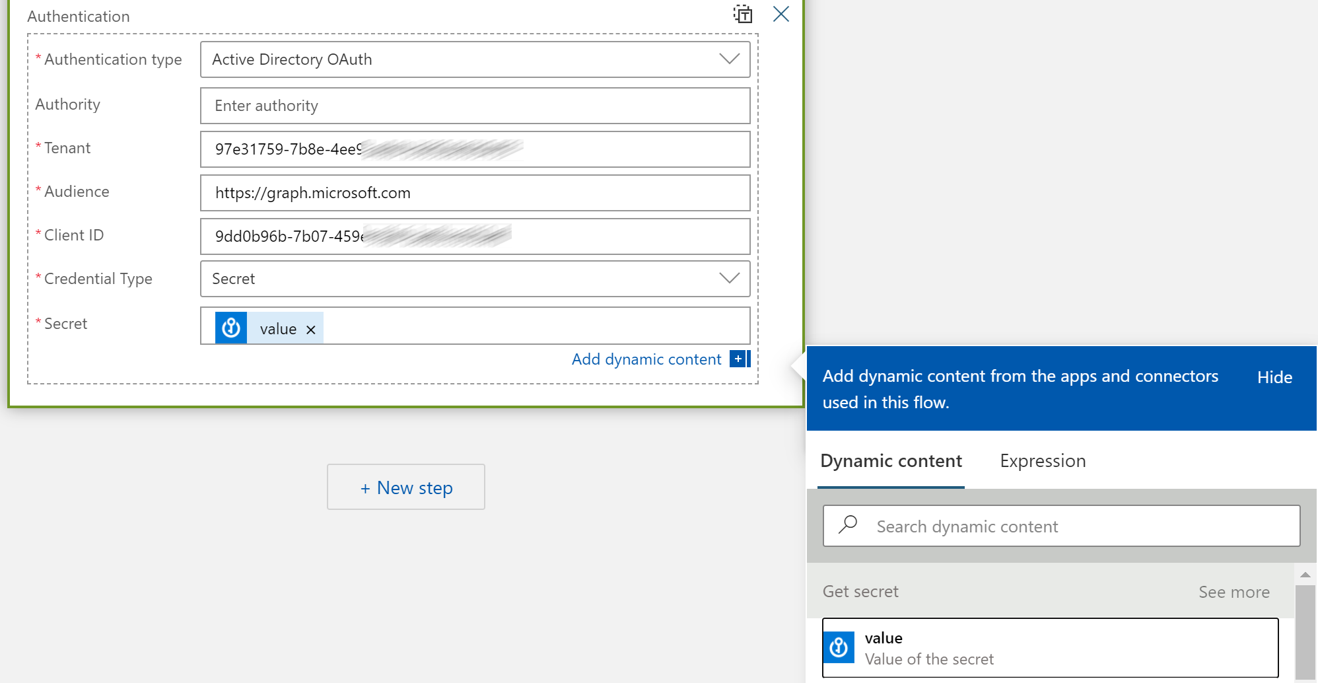
Task: Click the Authority input field
Action: [474, 105]
